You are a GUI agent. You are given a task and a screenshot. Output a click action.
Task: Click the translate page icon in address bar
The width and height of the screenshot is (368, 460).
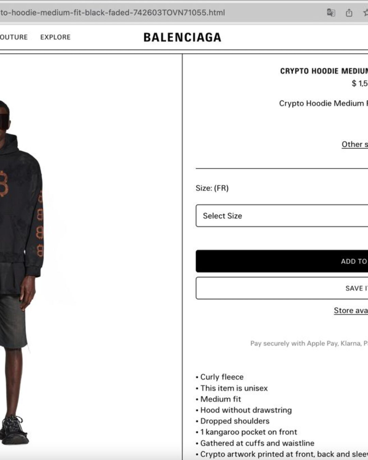point(331,13)
